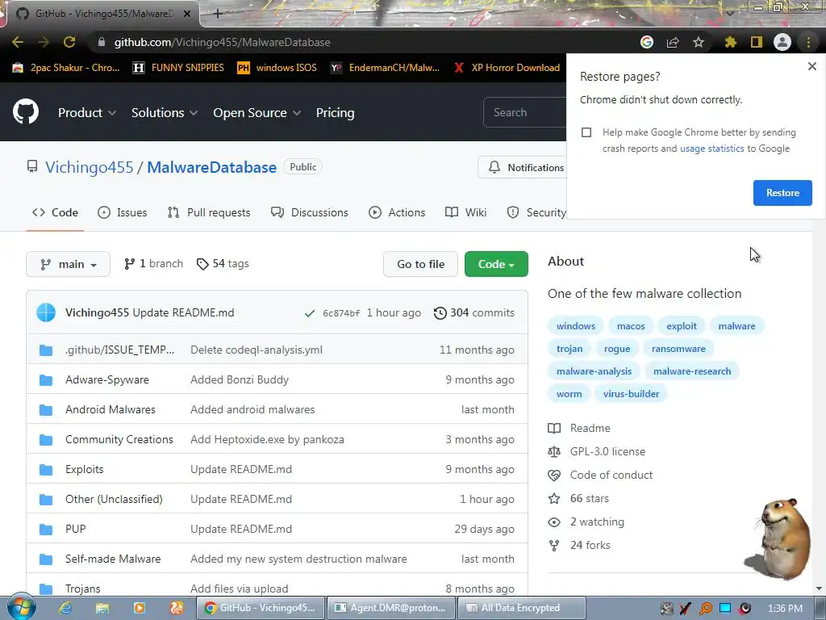Bookmark this page with star icon

(x=699, y=42)
